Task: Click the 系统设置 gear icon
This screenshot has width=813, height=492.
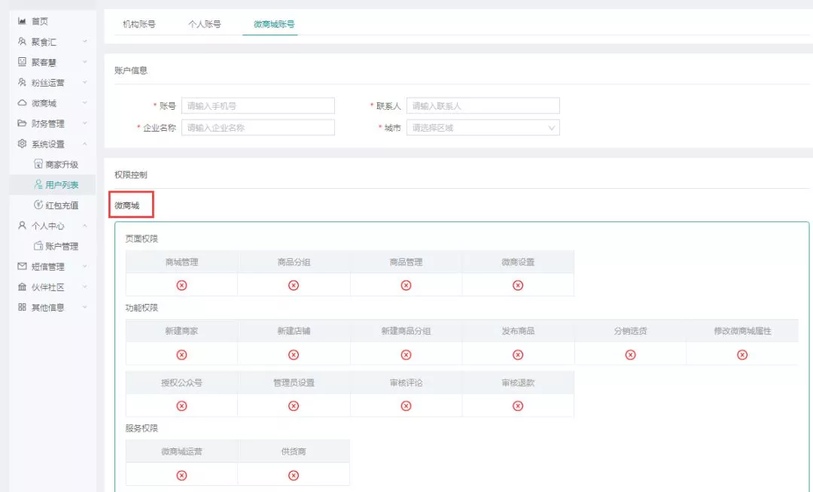Action: point(22,144)
